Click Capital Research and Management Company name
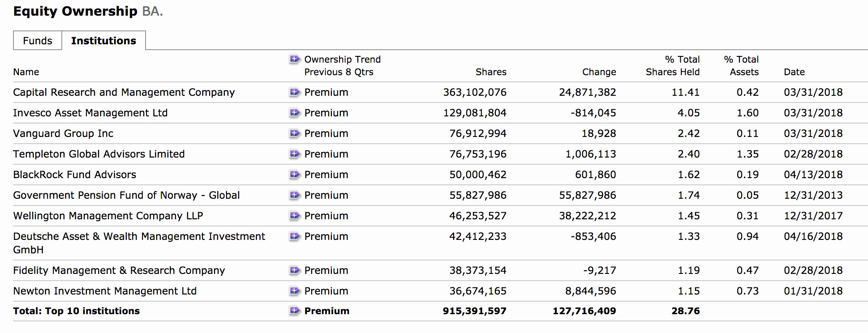This screenshot has height=333, width=868. coord(124,92)
